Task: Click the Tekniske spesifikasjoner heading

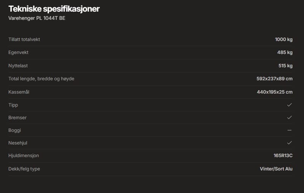Action: point(54,9)
